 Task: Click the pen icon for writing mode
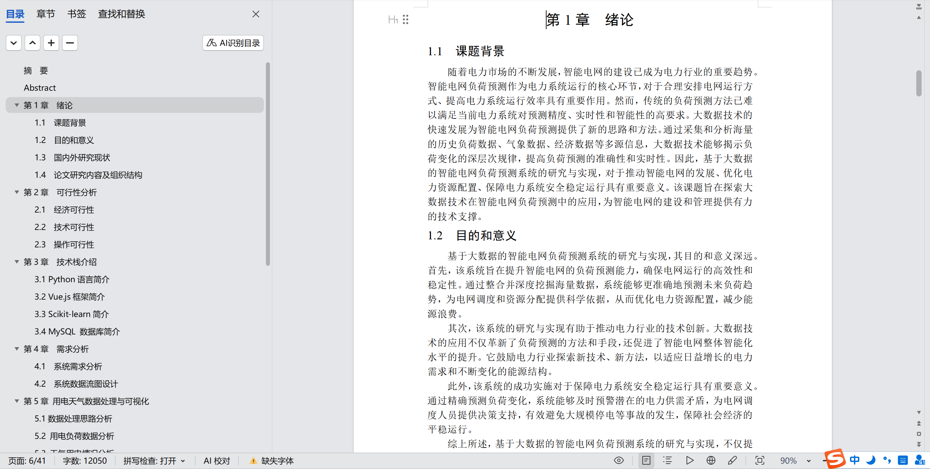pyautogui.click(x=732, y=460)
